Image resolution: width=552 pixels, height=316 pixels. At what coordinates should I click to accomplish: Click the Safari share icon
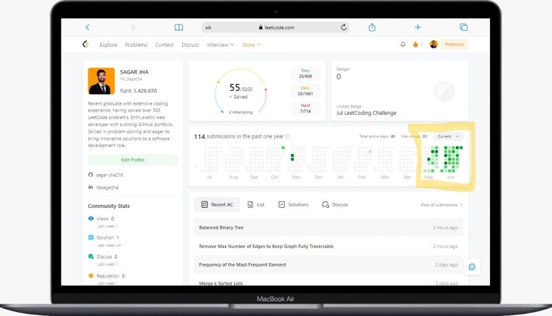pos(372,27)
